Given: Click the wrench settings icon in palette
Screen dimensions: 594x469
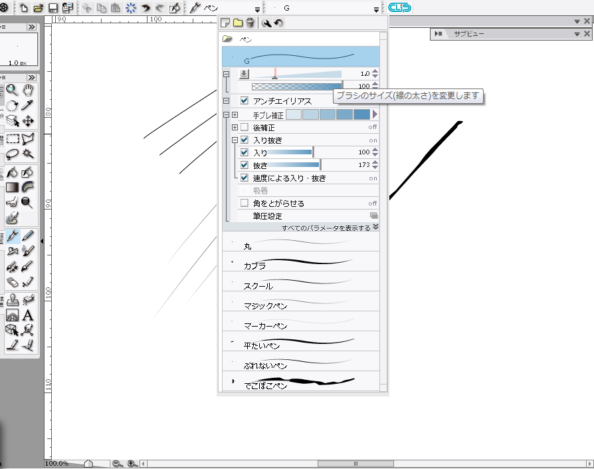Looking at the screenshot, I should (x=267, y=23).
